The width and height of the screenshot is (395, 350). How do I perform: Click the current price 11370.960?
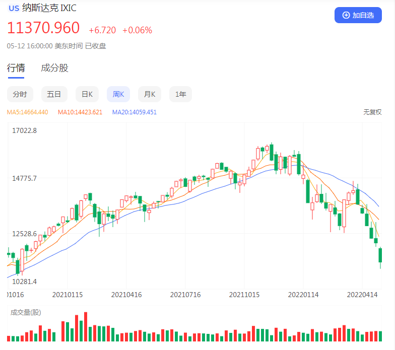(43, 28)
